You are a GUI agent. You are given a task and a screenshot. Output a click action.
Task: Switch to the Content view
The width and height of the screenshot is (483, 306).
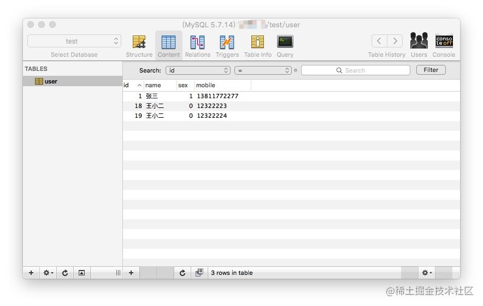click(168, 46)
